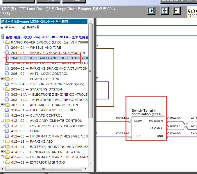Click the 415—00 INFORMATION folder icon
This screenshot has width=197, height=174.
[x=7, y=157]
